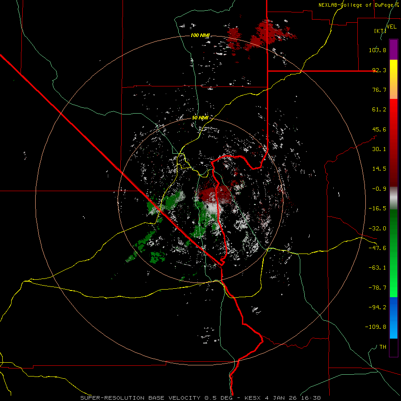This screenshot has width=401, height=401.
Task: Click the 92.3 legend value
Action: tap(379, 70)
